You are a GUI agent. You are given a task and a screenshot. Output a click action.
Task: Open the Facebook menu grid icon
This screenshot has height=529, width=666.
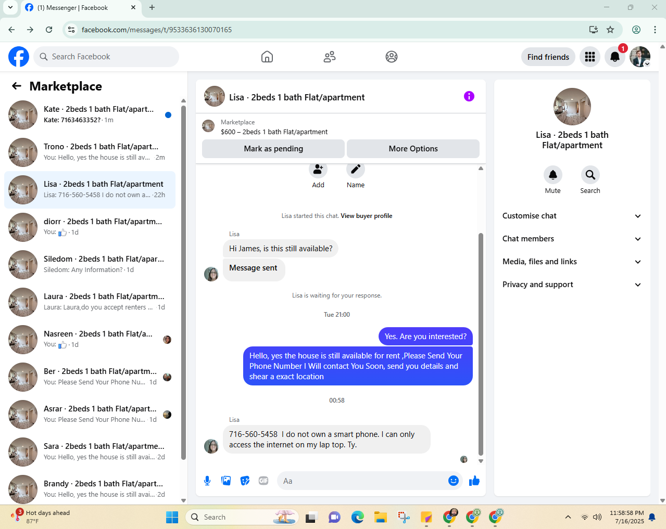[590, 57]
